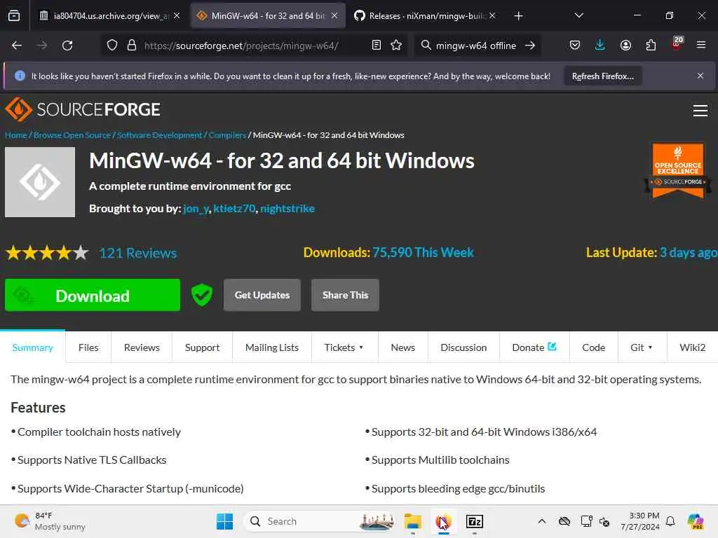Open the News tab
The height and width of the screenshot is (538, 718).
coord(403,347)
